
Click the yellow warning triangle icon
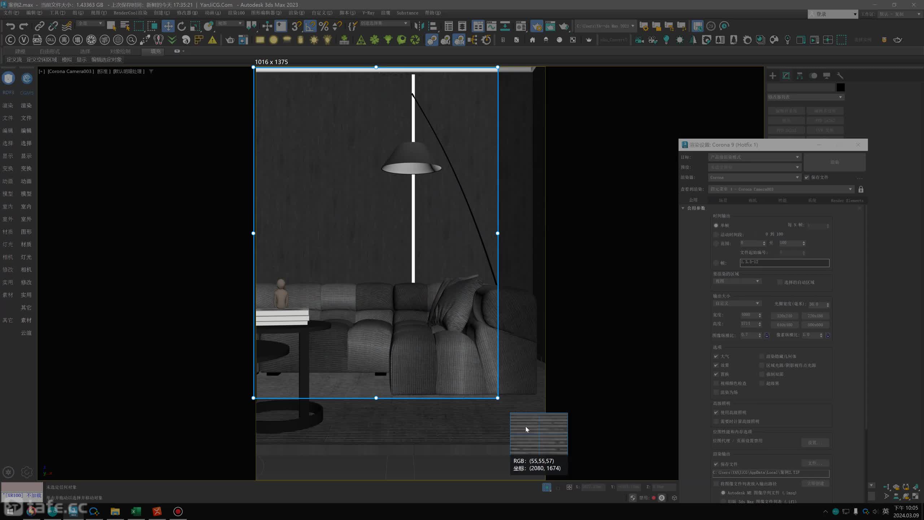click(213, 40)
